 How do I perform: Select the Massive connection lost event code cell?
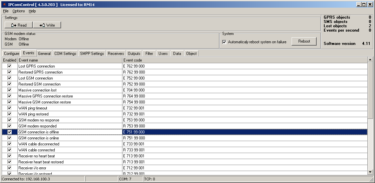[x=245, y=90]
